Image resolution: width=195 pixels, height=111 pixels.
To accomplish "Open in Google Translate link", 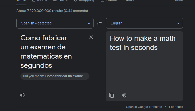I will 144,107.
